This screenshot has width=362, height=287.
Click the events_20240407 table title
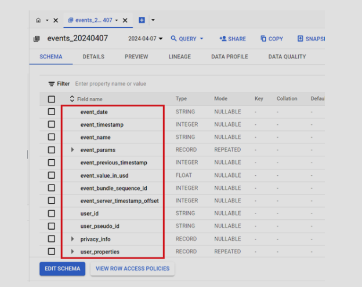pyautogui.click(x=78, y=38)
